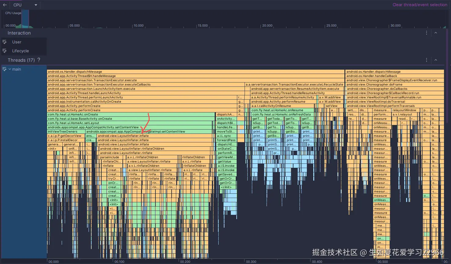Image resolution: width=451 pixels, height=264 pixels.
Task: Select com.fly.heat.ui.HomeAc.onCreate frame
Action: pos(131,114)
